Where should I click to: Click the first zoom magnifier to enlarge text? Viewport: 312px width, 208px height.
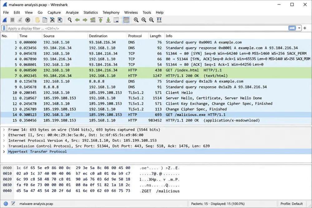tap(136, 20)
